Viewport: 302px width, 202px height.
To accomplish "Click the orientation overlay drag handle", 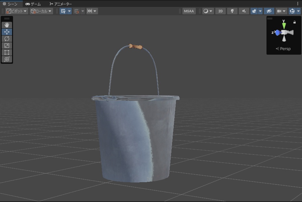I will (x=270, y=19).
